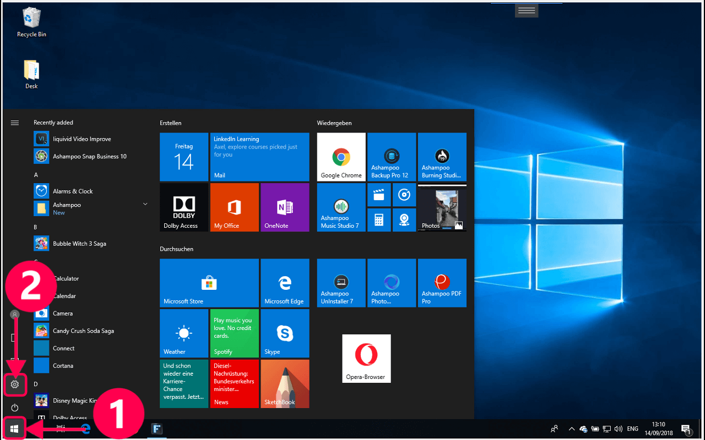This screenshot has width=705, height=440.
Task: Open the Microsoft Edge tile
Action: tap(285, 283)
